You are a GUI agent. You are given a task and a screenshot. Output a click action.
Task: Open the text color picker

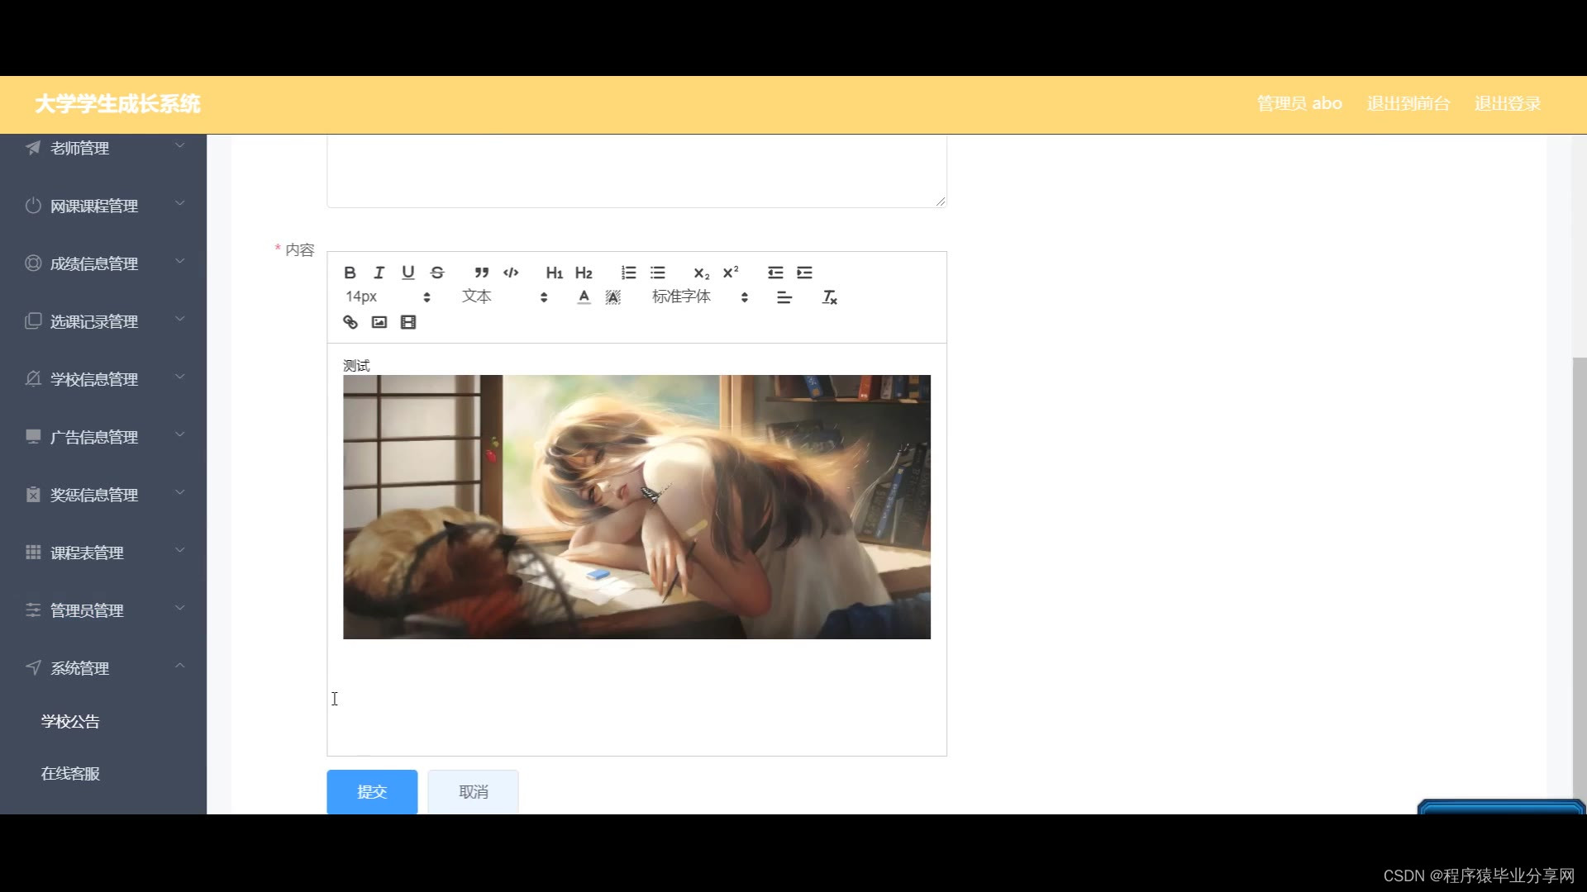coord(584,297)
